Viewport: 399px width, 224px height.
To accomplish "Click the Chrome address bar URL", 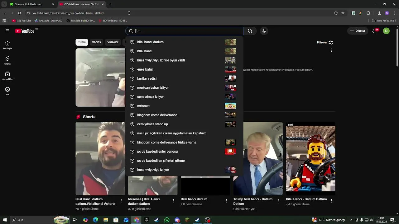I will pos(68,13).
